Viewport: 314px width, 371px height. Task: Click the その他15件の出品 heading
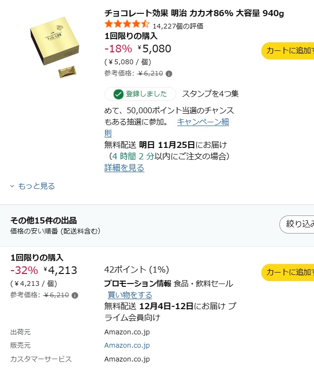[44, 221]
